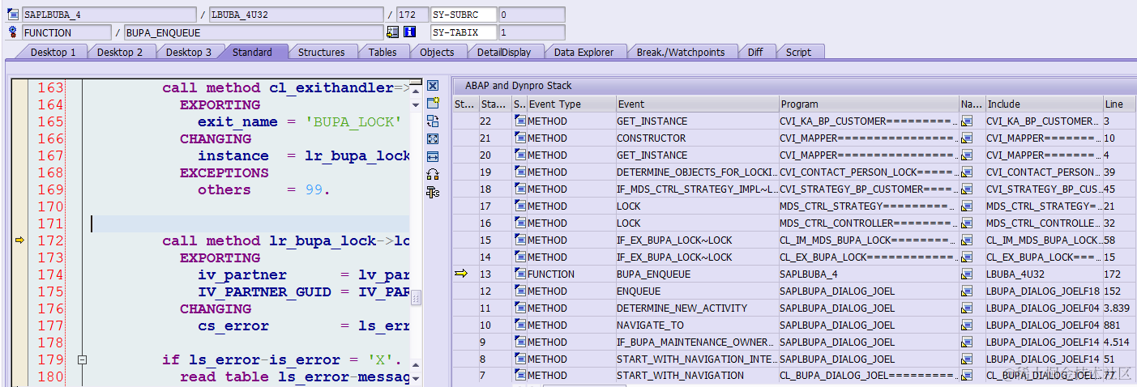Click the ABAP and Dynpro Stack title
Viewport: 1137px width, 387px height.
pyautogui.click(x=519, y=86)
